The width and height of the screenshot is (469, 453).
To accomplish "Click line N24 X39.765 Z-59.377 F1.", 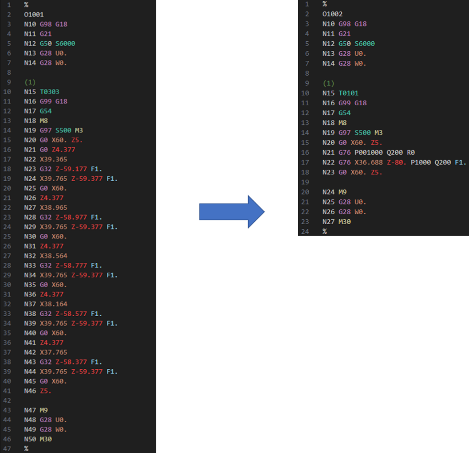I will pos(71,179).
